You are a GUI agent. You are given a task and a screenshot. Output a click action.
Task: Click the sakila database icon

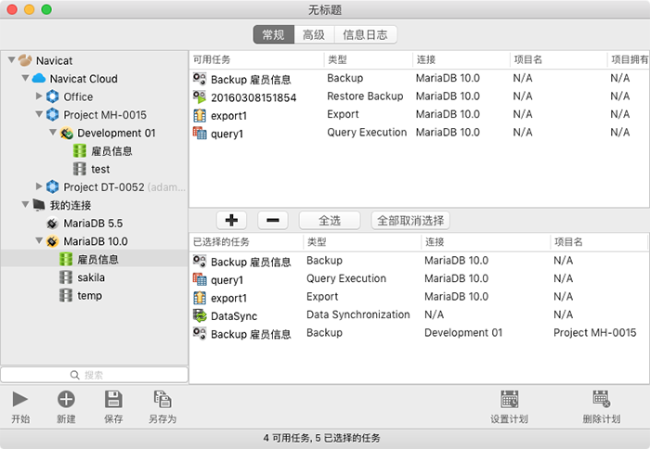(66, 277)
